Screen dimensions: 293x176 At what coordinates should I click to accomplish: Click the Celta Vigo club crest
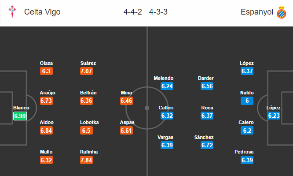click(12, 12)
